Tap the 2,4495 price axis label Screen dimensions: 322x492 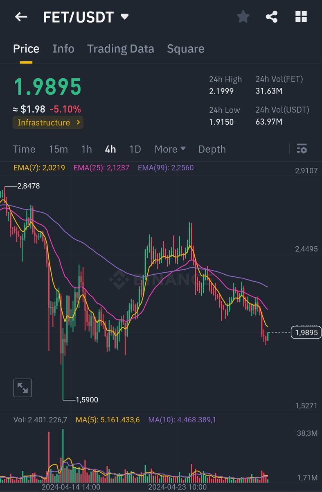click(306, 249)
